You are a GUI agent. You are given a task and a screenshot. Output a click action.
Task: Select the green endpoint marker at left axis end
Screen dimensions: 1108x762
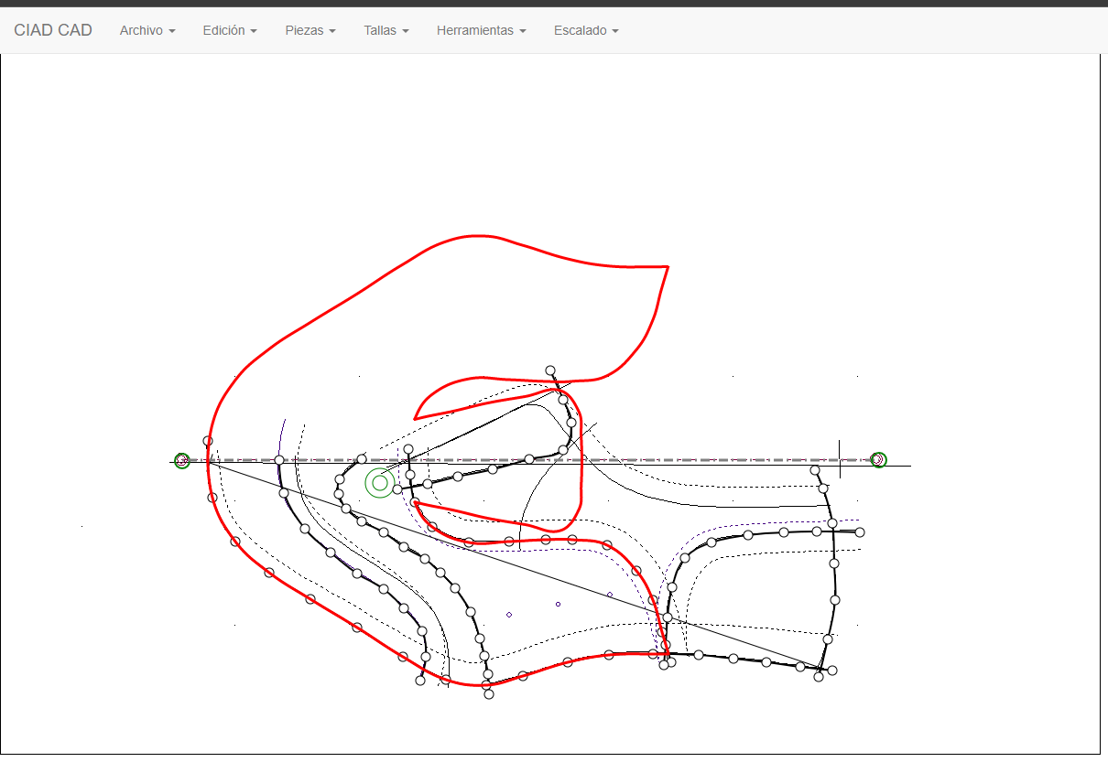point(182,460)
